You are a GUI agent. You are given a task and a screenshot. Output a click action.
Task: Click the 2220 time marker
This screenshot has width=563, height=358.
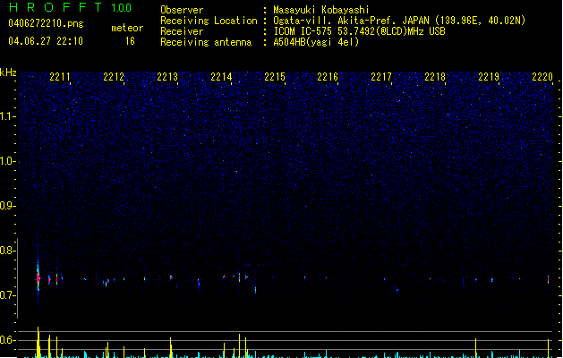[x=542, y=77]
